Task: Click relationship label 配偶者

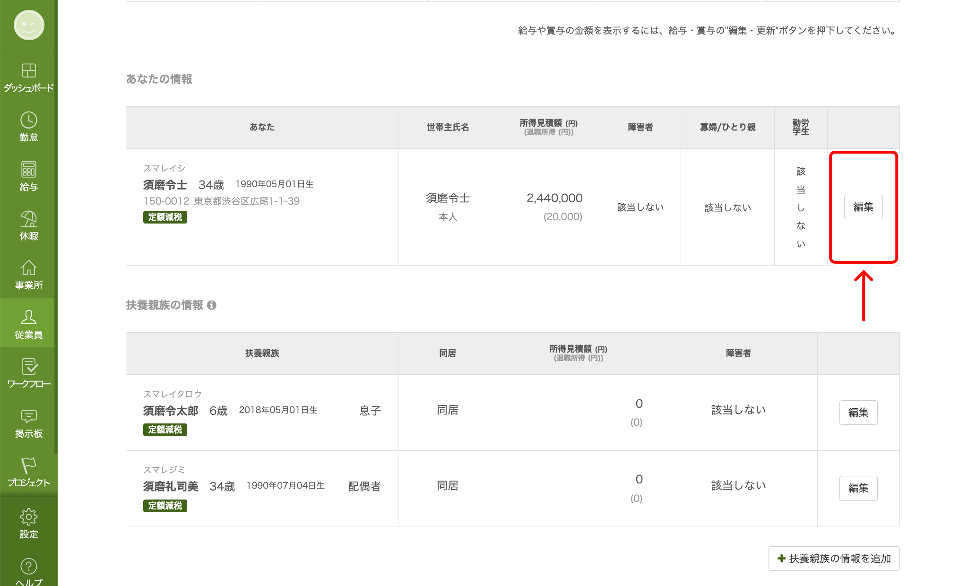Action: pos(364,486)
